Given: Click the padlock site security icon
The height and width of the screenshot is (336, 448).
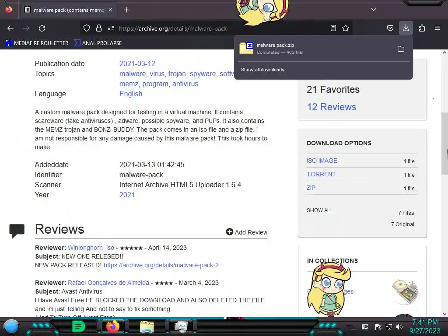Looking at the screenshot, I should [x=99, y=28].
